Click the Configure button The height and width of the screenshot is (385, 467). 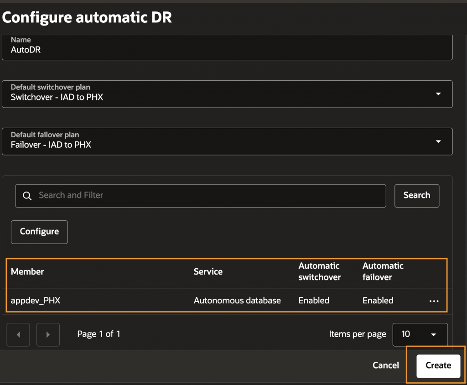click(x=39, y=232)
